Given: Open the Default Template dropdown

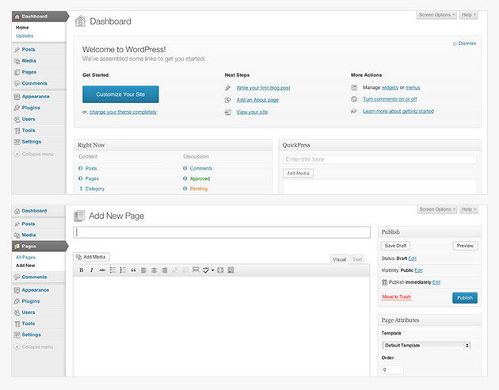Looking at the screenshot, I should (x=426, y=346).
